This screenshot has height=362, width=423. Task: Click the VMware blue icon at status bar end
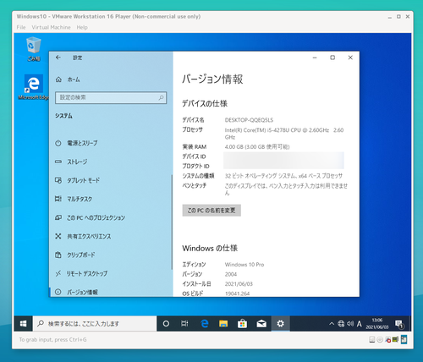point(404,339)
